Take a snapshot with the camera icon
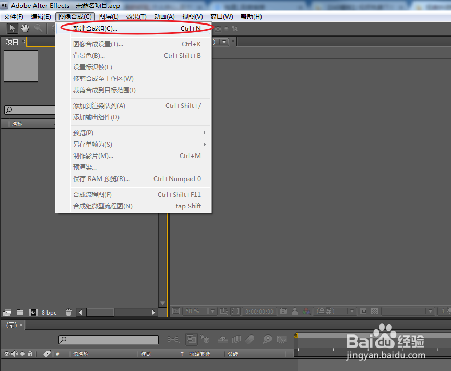The image size is (451, 371). click(x=283, y=311)
